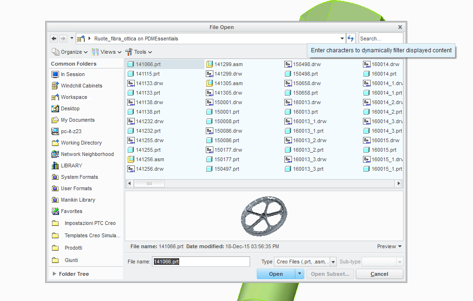Select part 150008.prt
473x301 pixels.
[222, 121]
